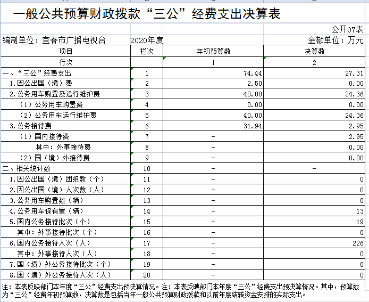This screenshot has height=302, width=369.
Task: Select row label 5.国内公务接待批次（个）
Action: (50, 222)
